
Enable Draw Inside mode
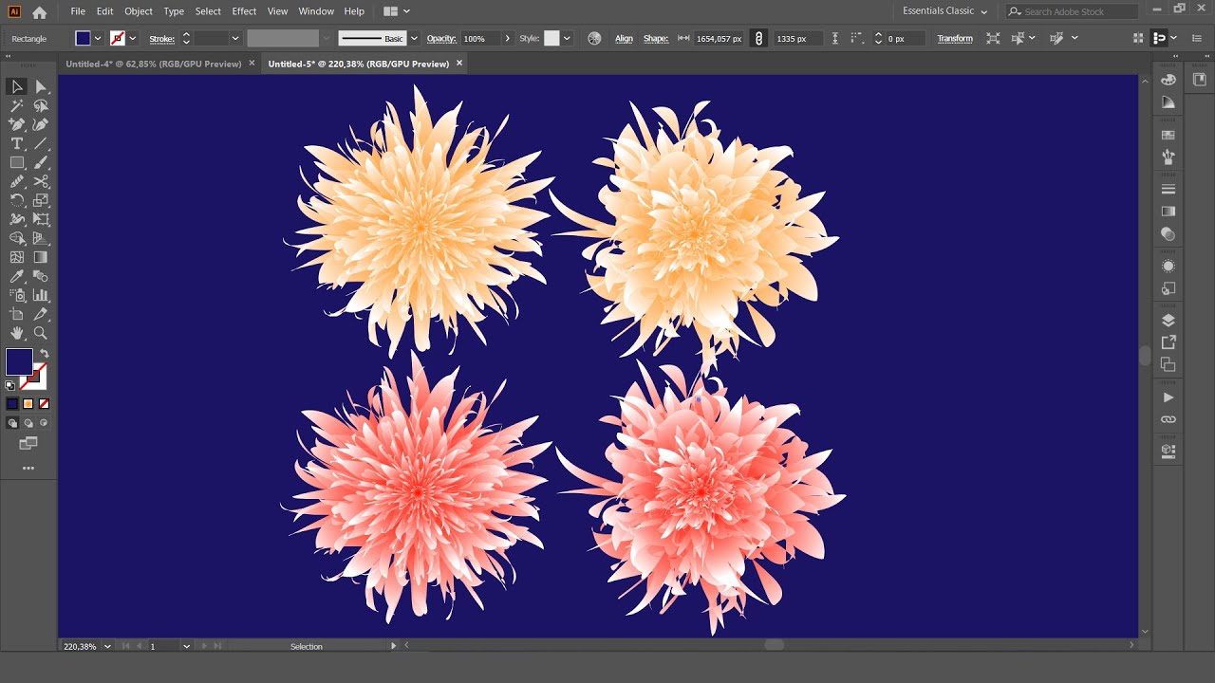coord(44,423)
